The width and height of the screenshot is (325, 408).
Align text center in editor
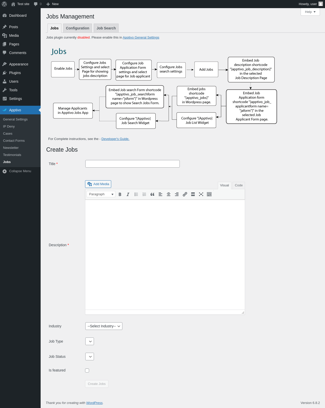169,194
